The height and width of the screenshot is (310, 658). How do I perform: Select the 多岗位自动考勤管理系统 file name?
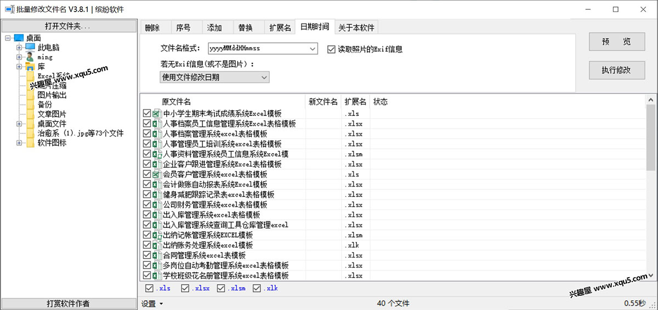pos(226,266)
